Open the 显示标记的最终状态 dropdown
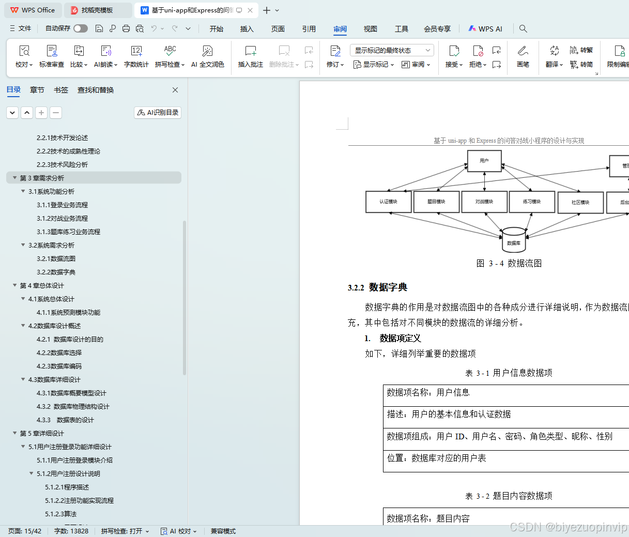This screenshot has width=629, height=537. [392, 50]
